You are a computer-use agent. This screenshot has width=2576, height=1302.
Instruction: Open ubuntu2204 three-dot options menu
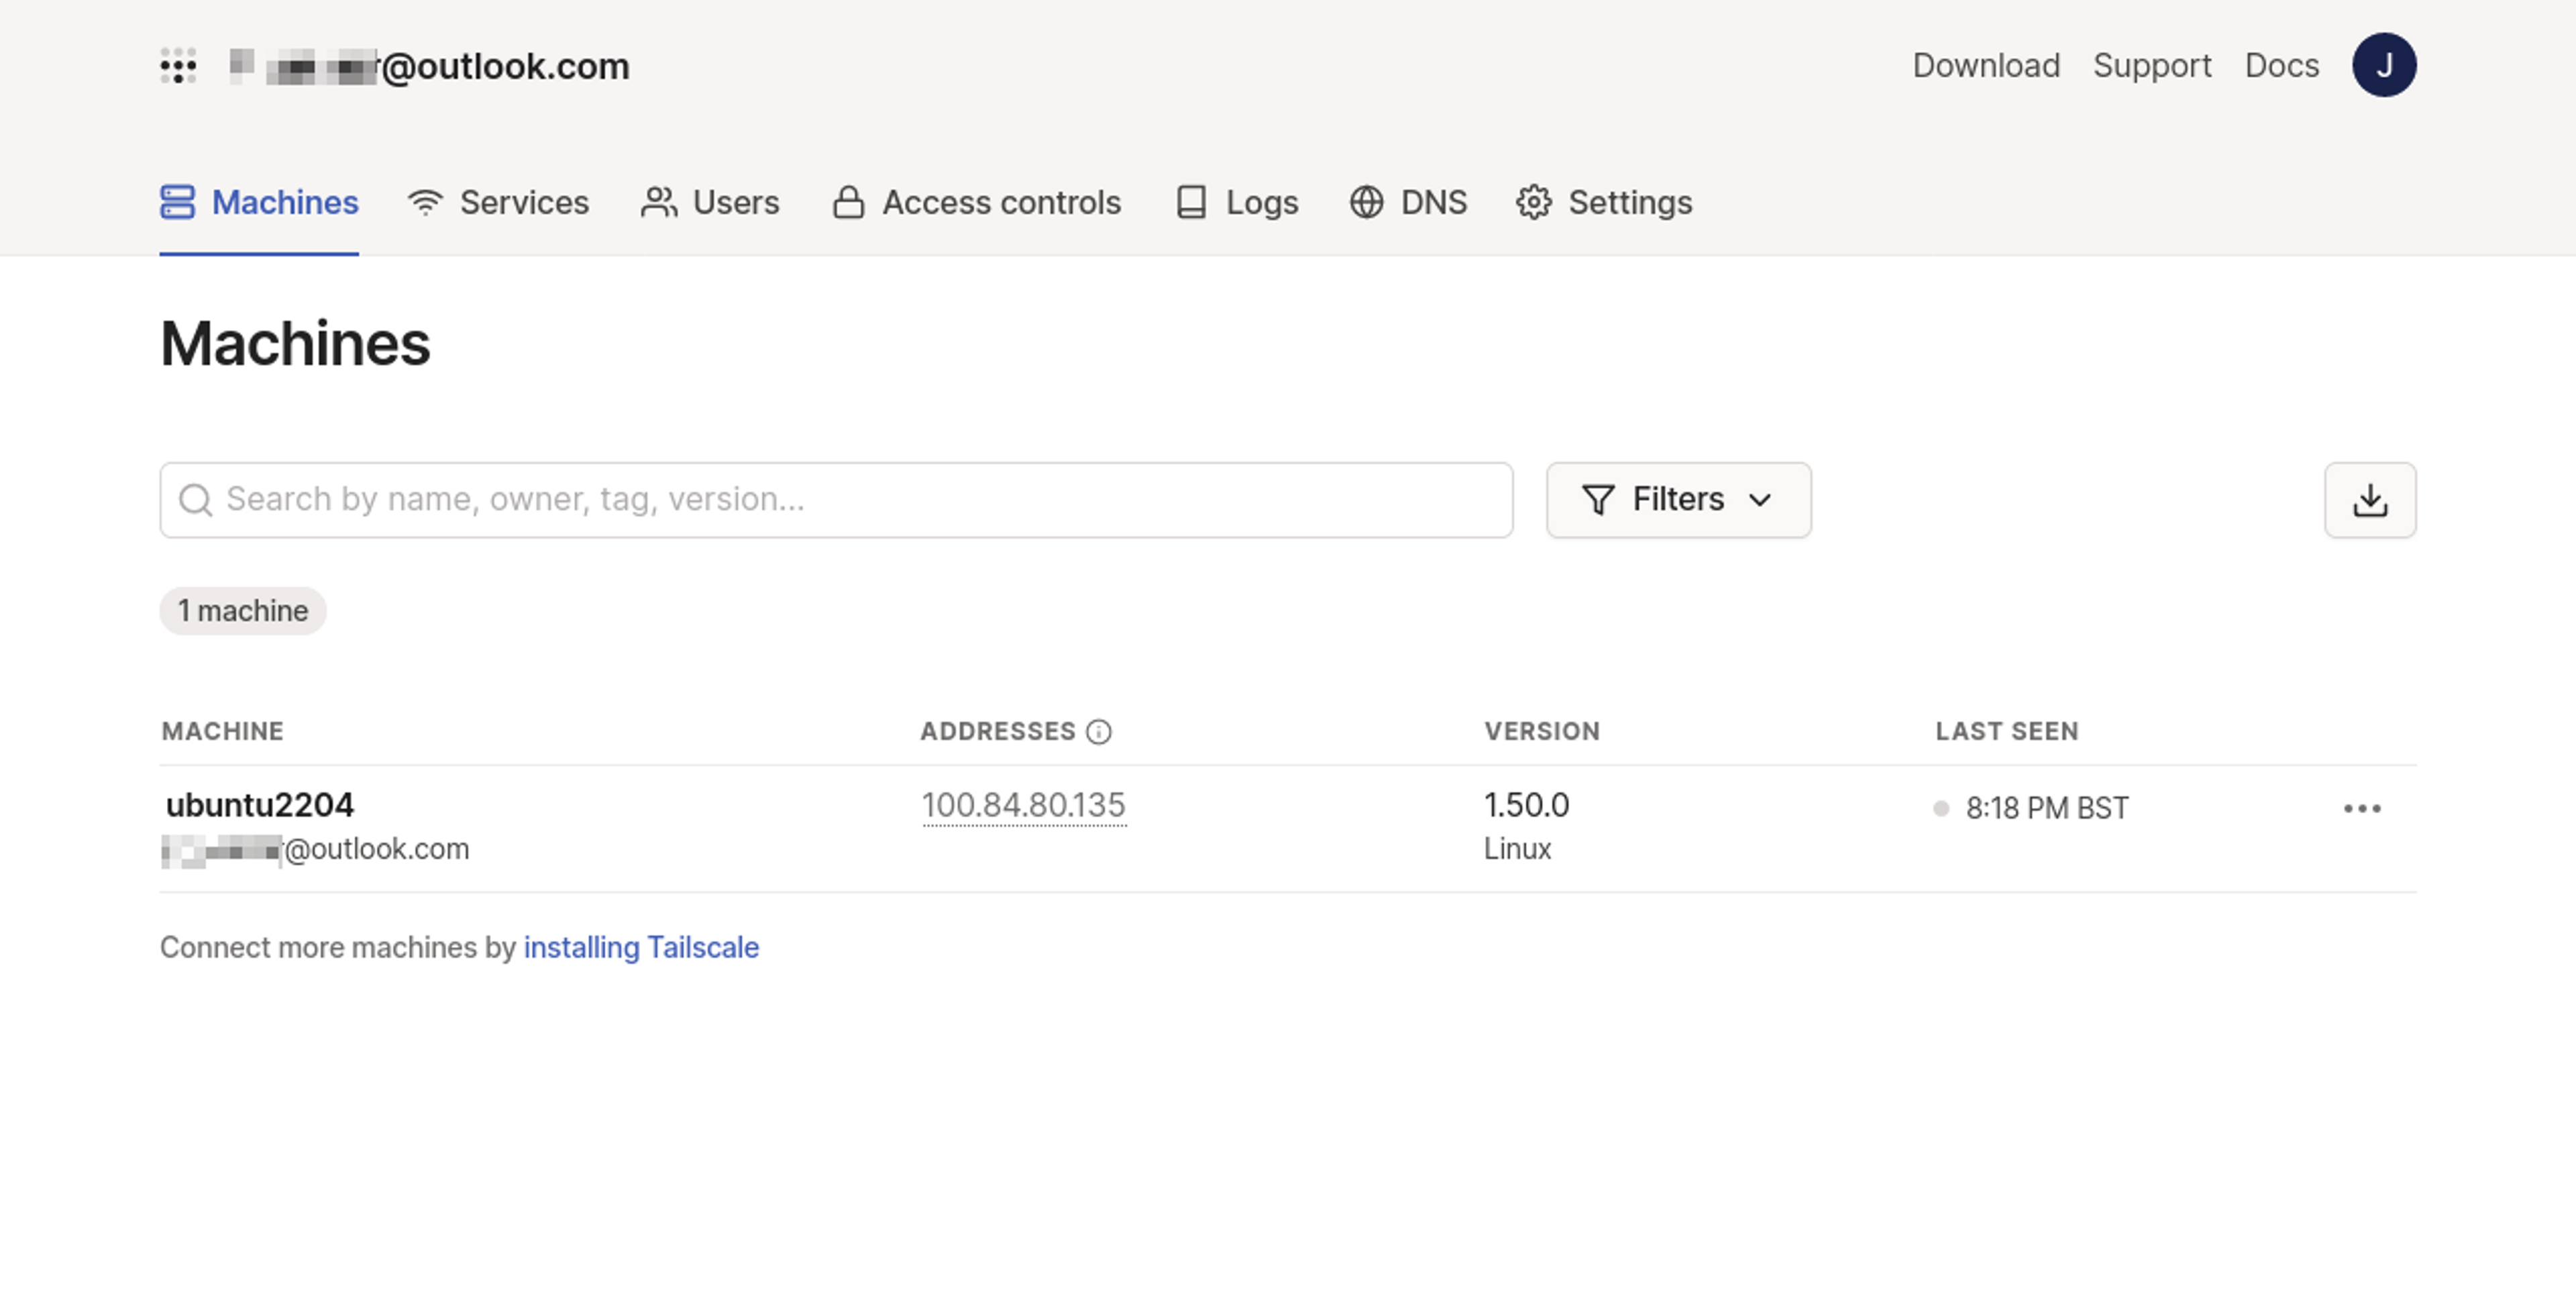2361,808
